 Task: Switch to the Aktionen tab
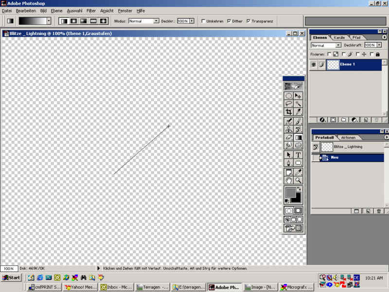point(348,138)
